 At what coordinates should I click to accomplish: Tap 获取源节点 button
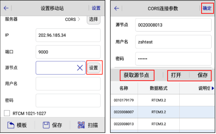(x=136, y=75)
